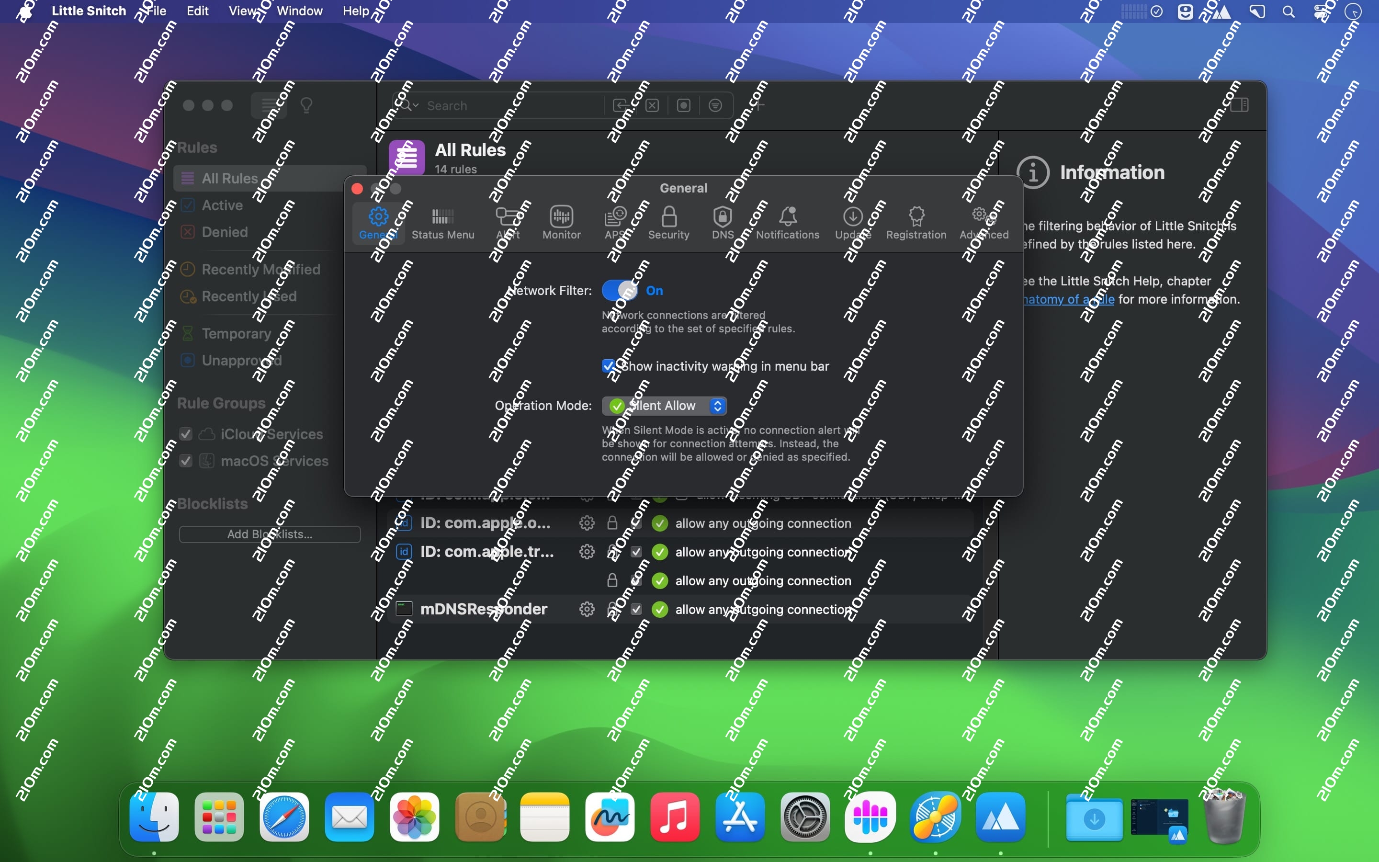Disable the mDNSResponder rule checkbox
The image size is (1379, 862).
click(x=636, y=610)
